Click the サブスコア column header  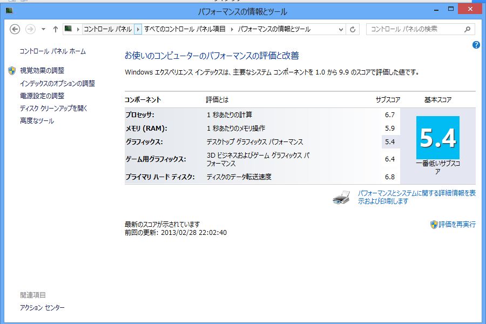coord(388,100)
